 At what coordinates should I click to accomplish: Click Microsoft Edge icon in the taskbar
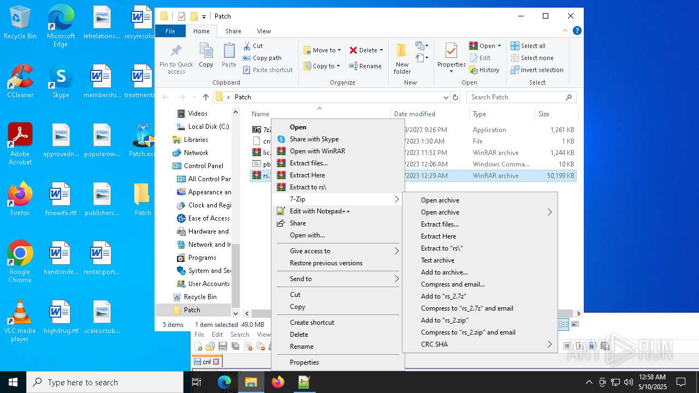click(x=224, y=382)
